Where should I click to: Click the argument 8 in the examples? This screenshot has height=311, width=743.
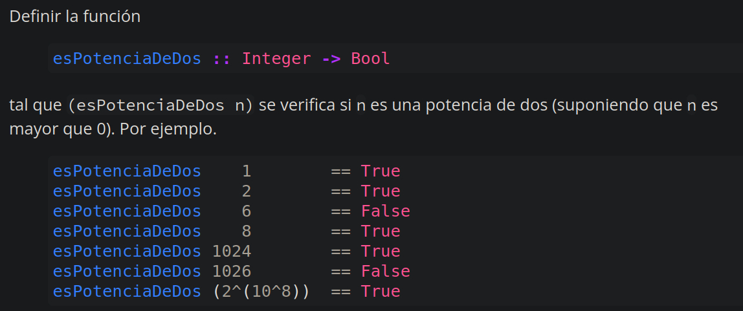247,231
